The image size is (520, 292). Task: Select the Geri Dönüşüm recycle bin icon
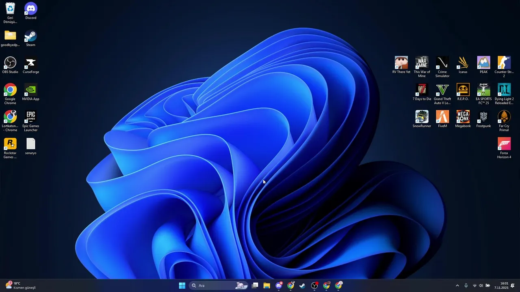point(10,13)
